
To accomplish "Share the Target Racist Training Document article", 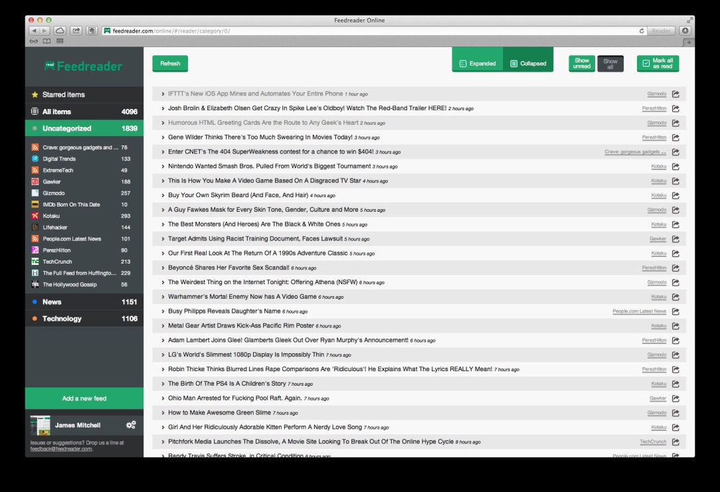I will pyautogui.click(x=675, y=239).
